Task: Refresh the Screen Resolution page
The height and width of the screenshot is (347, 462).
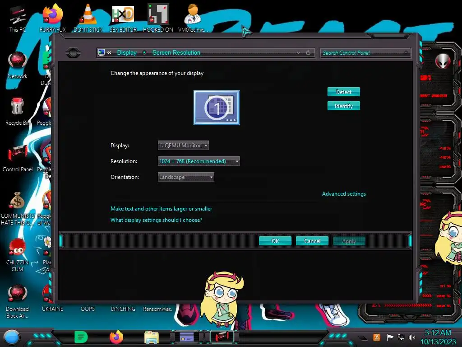Action: click(x=308, y=52)
